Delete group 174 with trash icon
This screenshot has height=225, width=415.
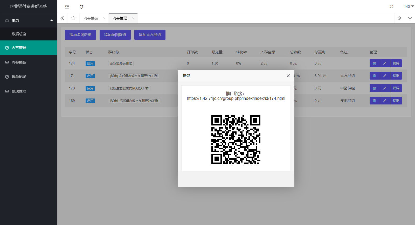point(374,63)
